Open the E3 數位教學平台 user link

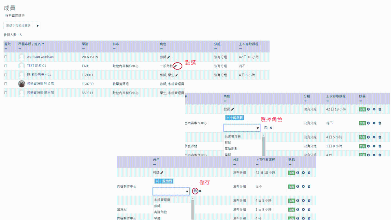click(x=39, y=75)
